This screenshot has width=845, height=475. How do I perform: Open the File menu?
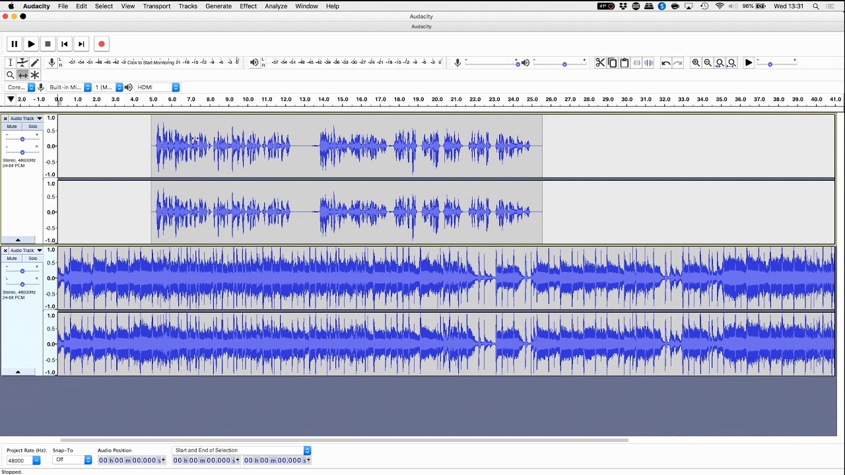click(63, 6)
